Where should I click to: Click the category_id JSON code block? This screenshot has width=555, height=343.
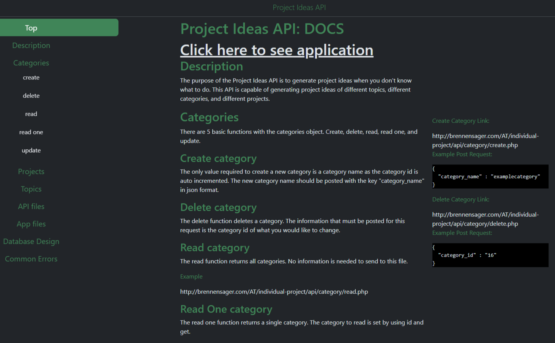(x=490, y=255)
